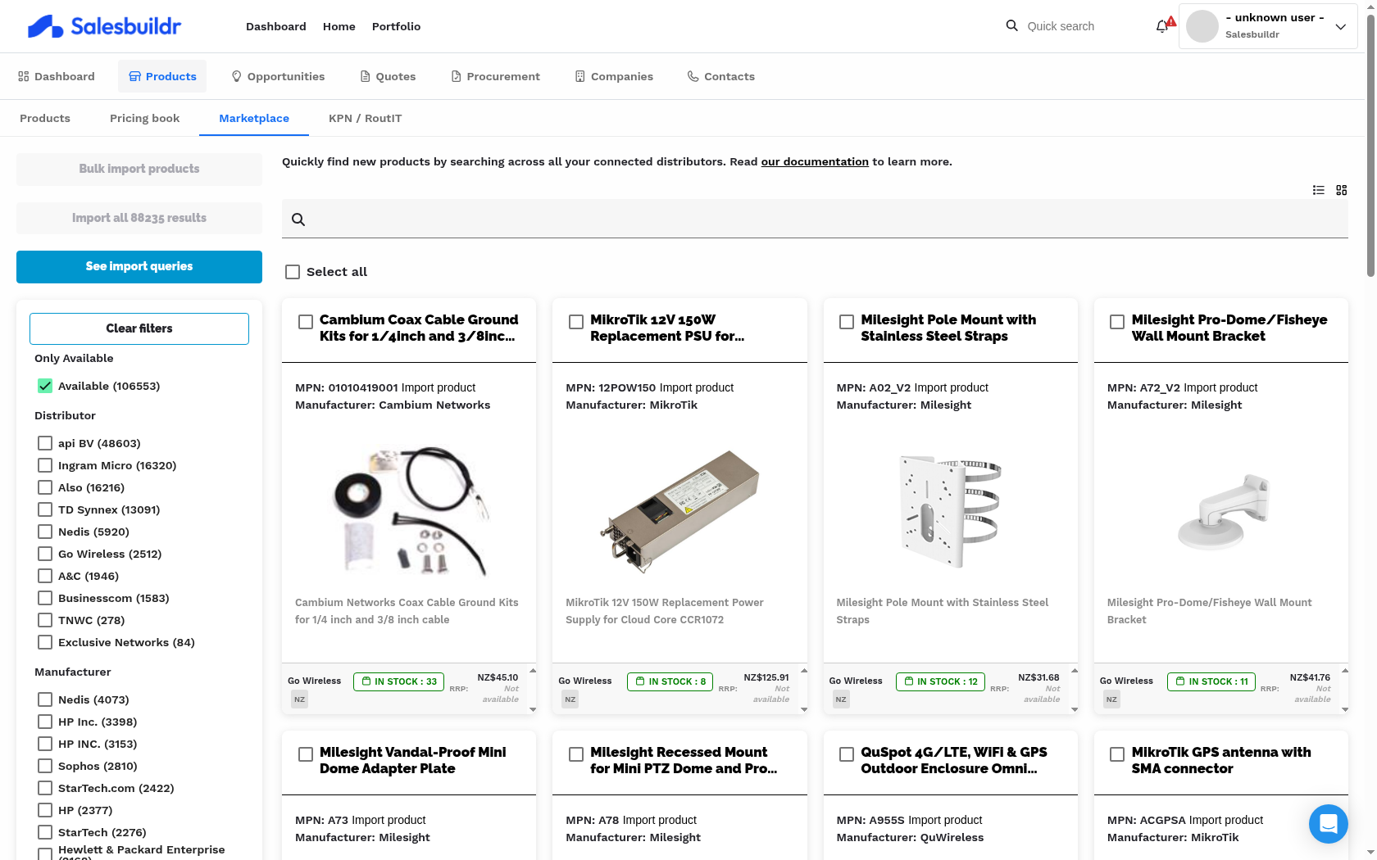Click Import all 88235 results button

click(x=139, y=218)
